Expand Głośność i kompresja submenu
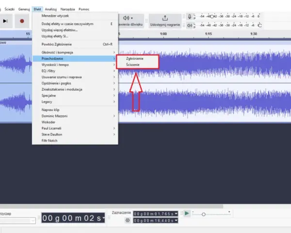 point(75,52)
